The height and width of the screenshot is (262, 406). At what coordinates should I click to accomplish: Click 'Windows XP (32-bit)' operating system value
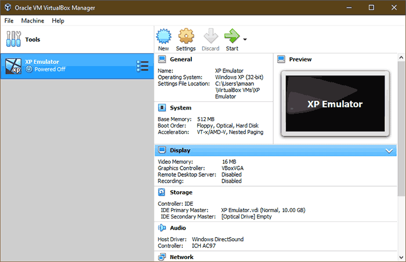(x=239, y=77)
